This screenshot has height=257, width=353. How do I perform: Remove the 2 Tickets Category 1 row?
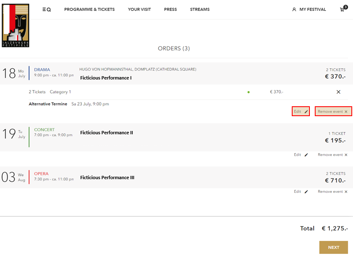pyautogui.click(x=338, y=92)
